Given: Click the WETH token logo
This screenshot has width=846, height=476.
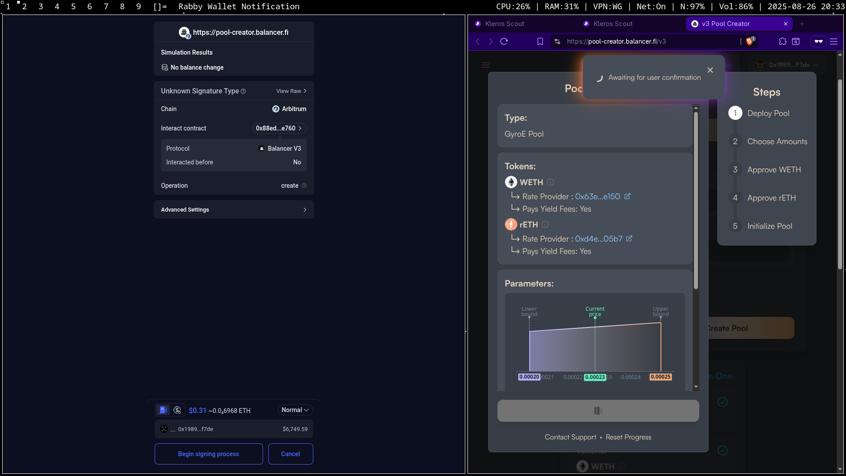Looking at the screenshot, I should coord(511,182).
